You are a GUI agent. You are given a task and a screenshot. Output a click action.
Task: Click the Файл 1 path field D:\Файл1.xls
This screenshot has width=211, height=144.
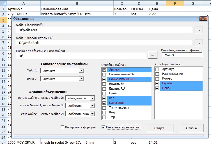104,30
